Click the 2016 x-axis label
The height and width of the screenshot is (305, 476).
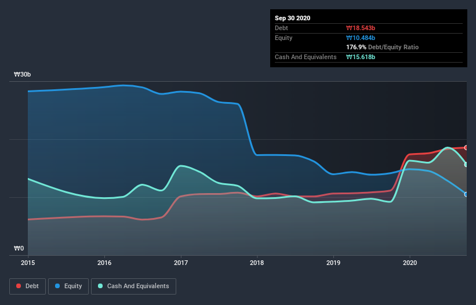tap(104, 263)
